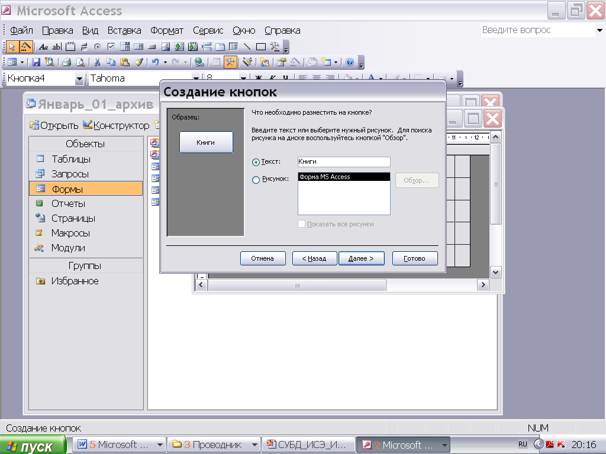Click the Cut scissors icon

[x=97, y=62]
